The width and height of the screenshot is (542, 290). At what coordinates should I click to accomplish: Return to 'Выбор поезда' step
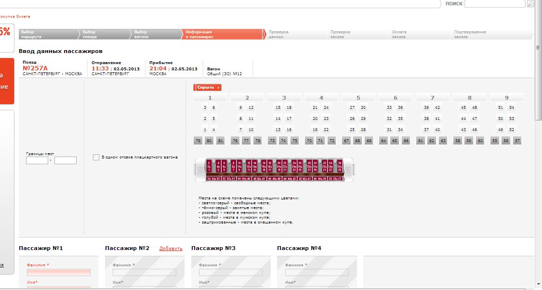(x=103, y=34)
